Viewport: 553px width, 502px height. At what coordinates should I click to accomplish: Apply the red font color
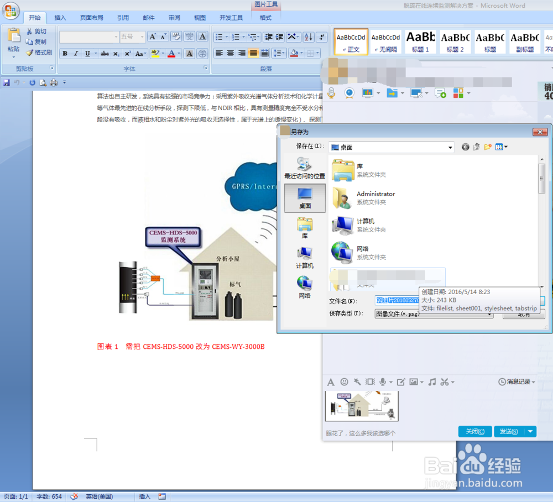point(171,54)
